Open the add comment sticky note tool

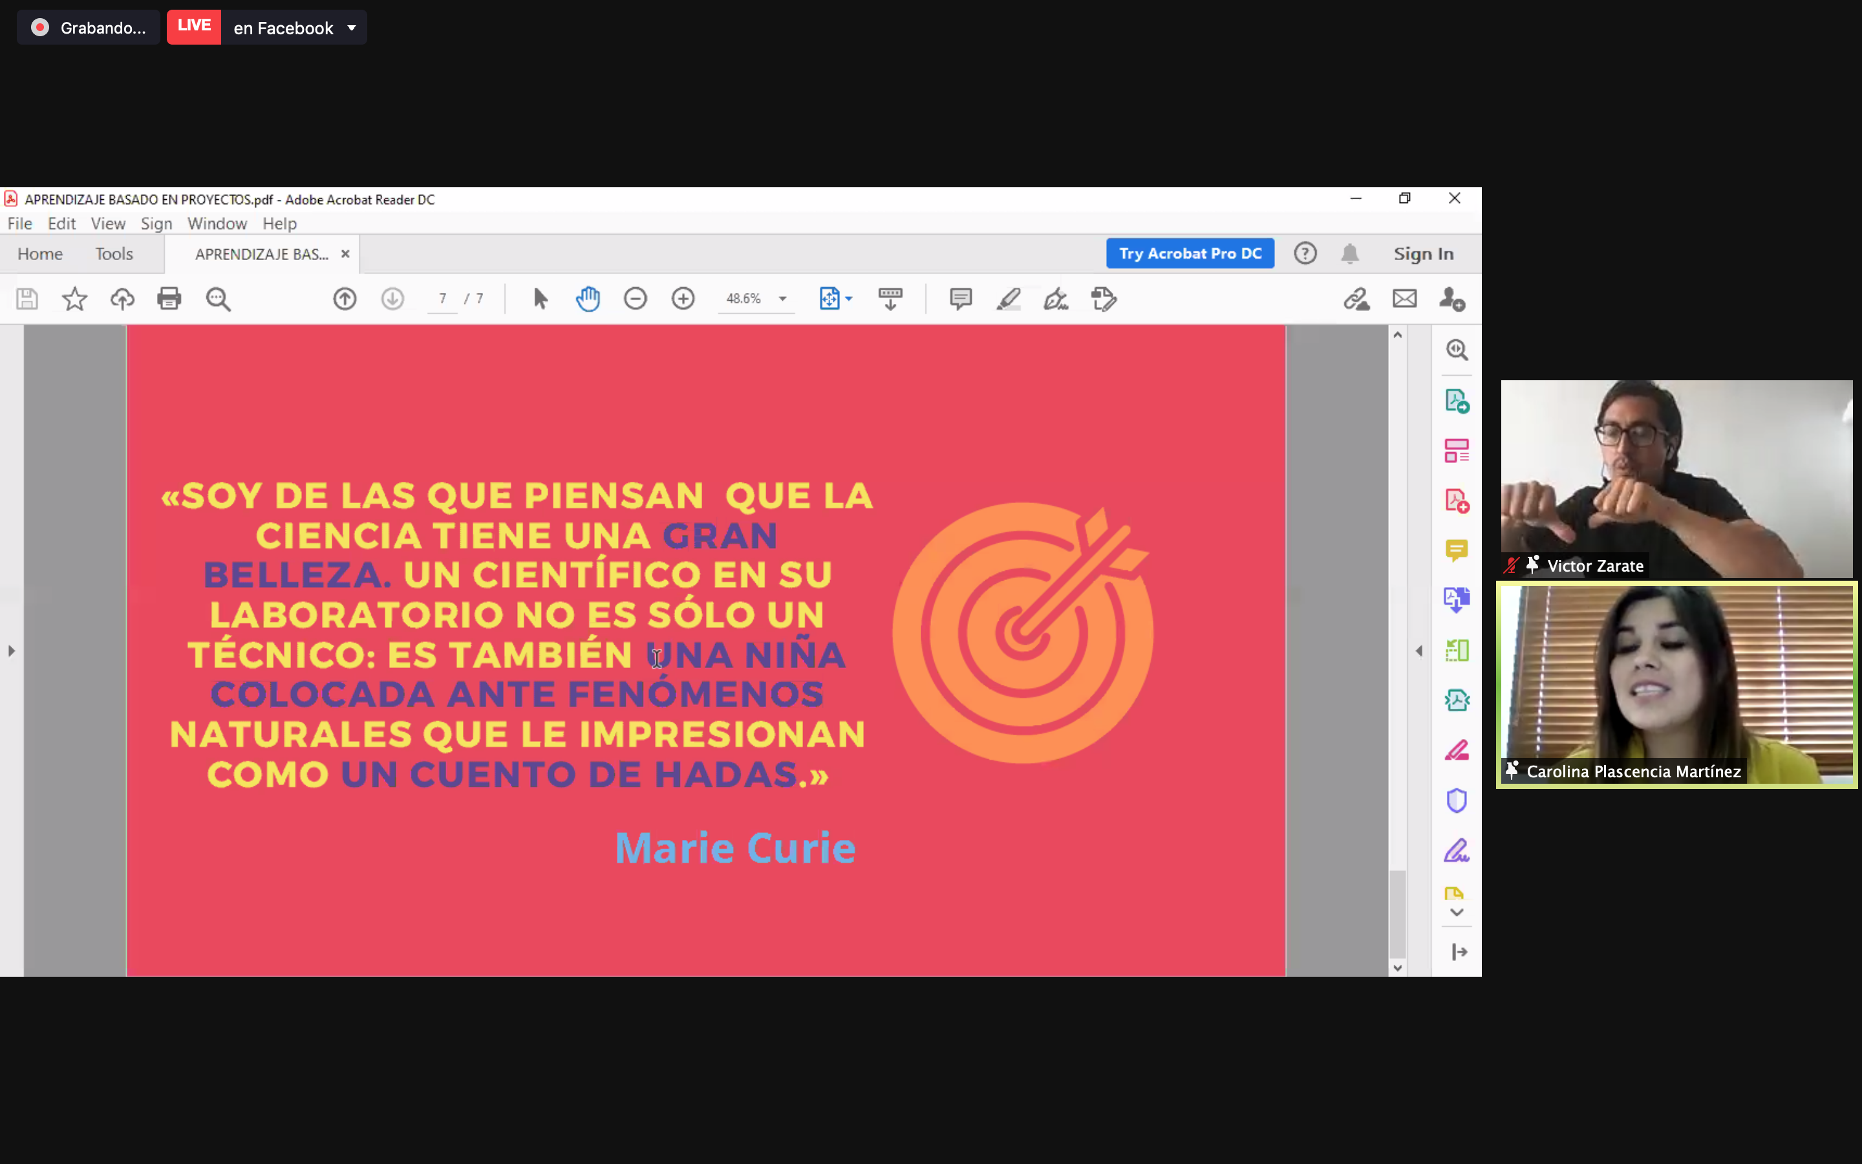click(960, 299)
